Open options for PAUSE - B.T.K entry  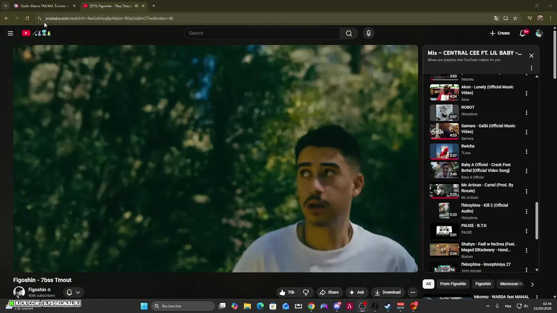527,231
